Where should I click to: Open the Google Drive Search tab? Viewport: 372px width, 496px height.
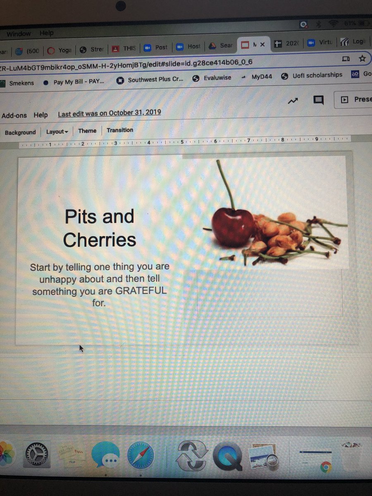click(x=221, y=46)
